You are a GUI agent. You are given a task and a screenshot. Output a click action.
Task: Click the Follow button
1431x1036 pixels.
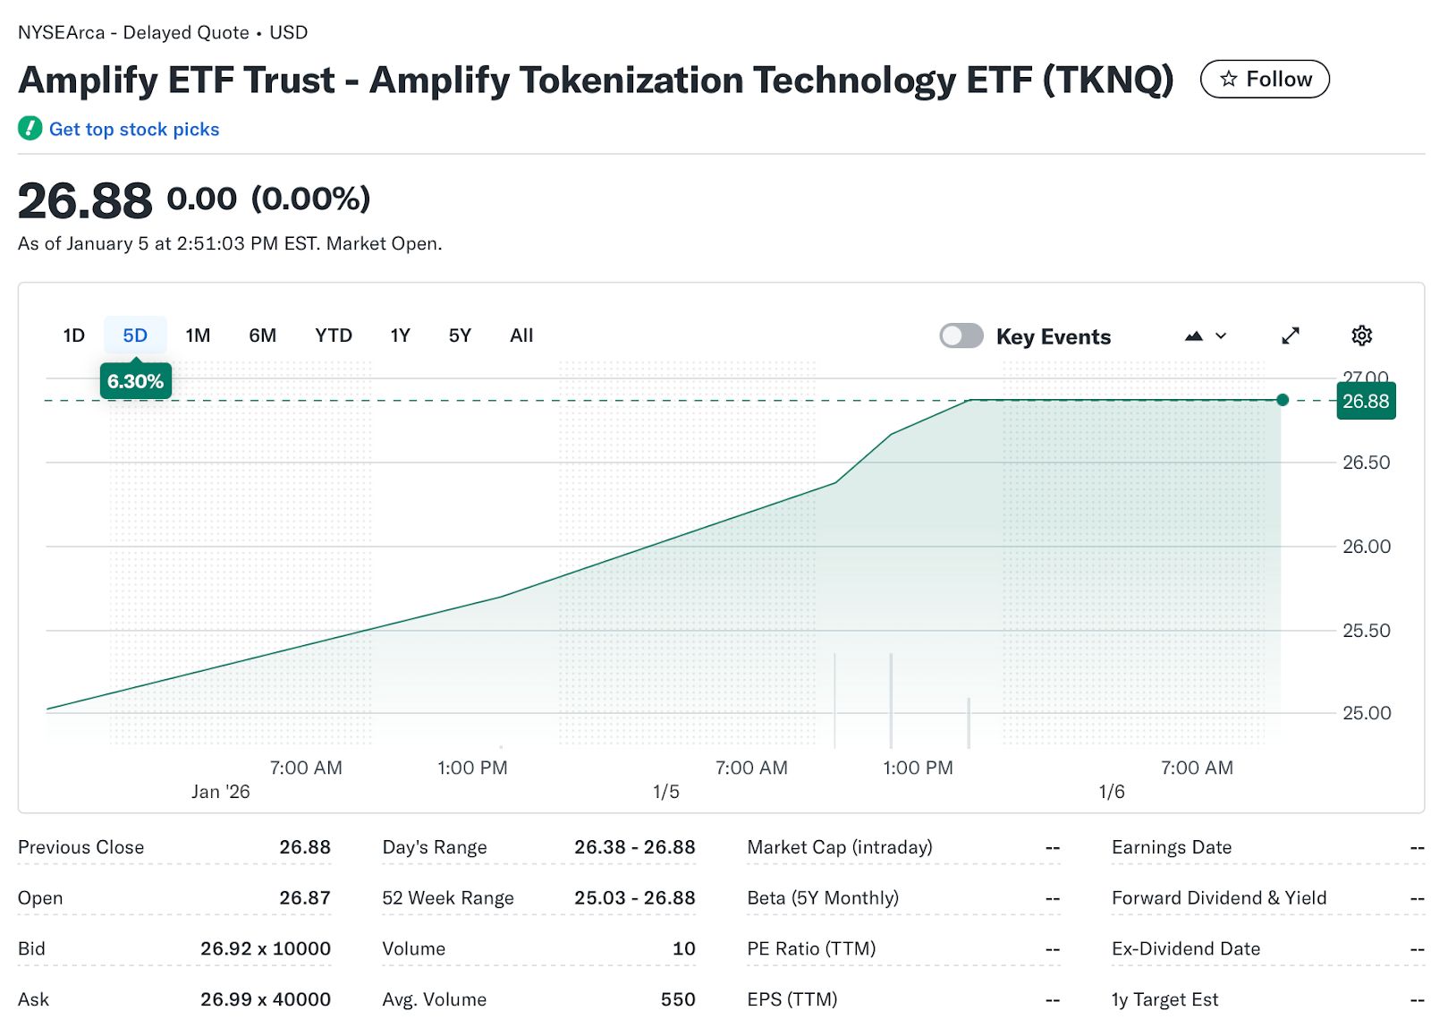point(1266,79)
